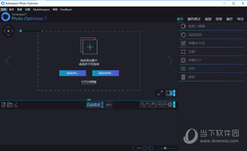This screenshot has height=151, width=247.
Task: Go to previous image with left arrow
Action: point(8,61)
